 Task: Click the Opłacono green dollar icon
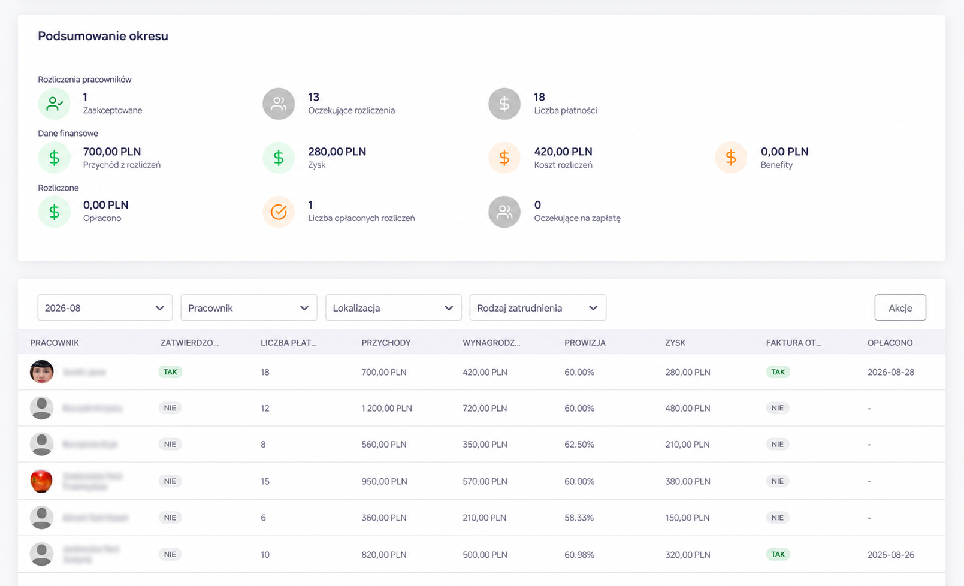pos(54,212)
